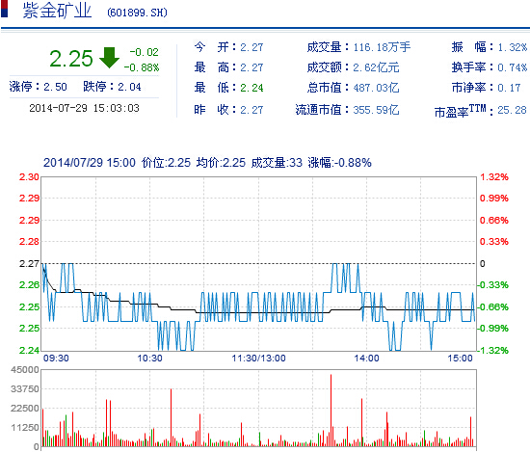Click the -0.99% green right axis label
This screenshot has height=452, width=530.
click(x=492, y=329)
